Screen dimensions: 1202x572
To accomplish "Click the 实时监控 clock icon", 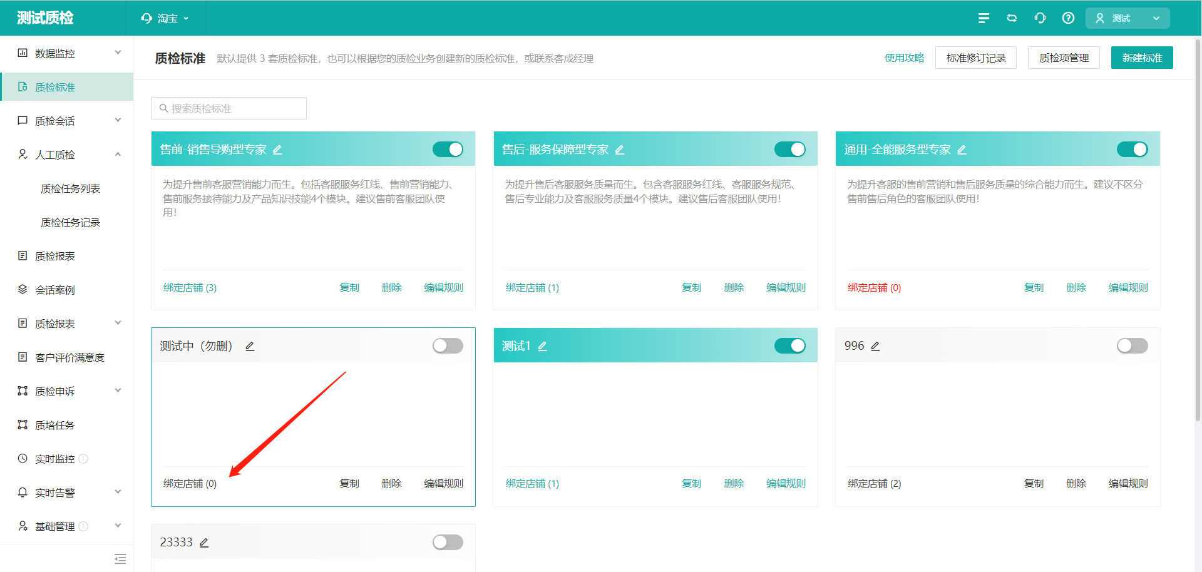I will click(x=23, y=458).
